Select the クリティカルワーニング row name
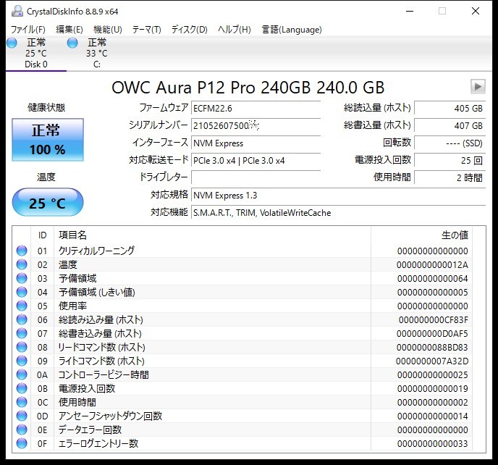 click(x=96, y=251)
